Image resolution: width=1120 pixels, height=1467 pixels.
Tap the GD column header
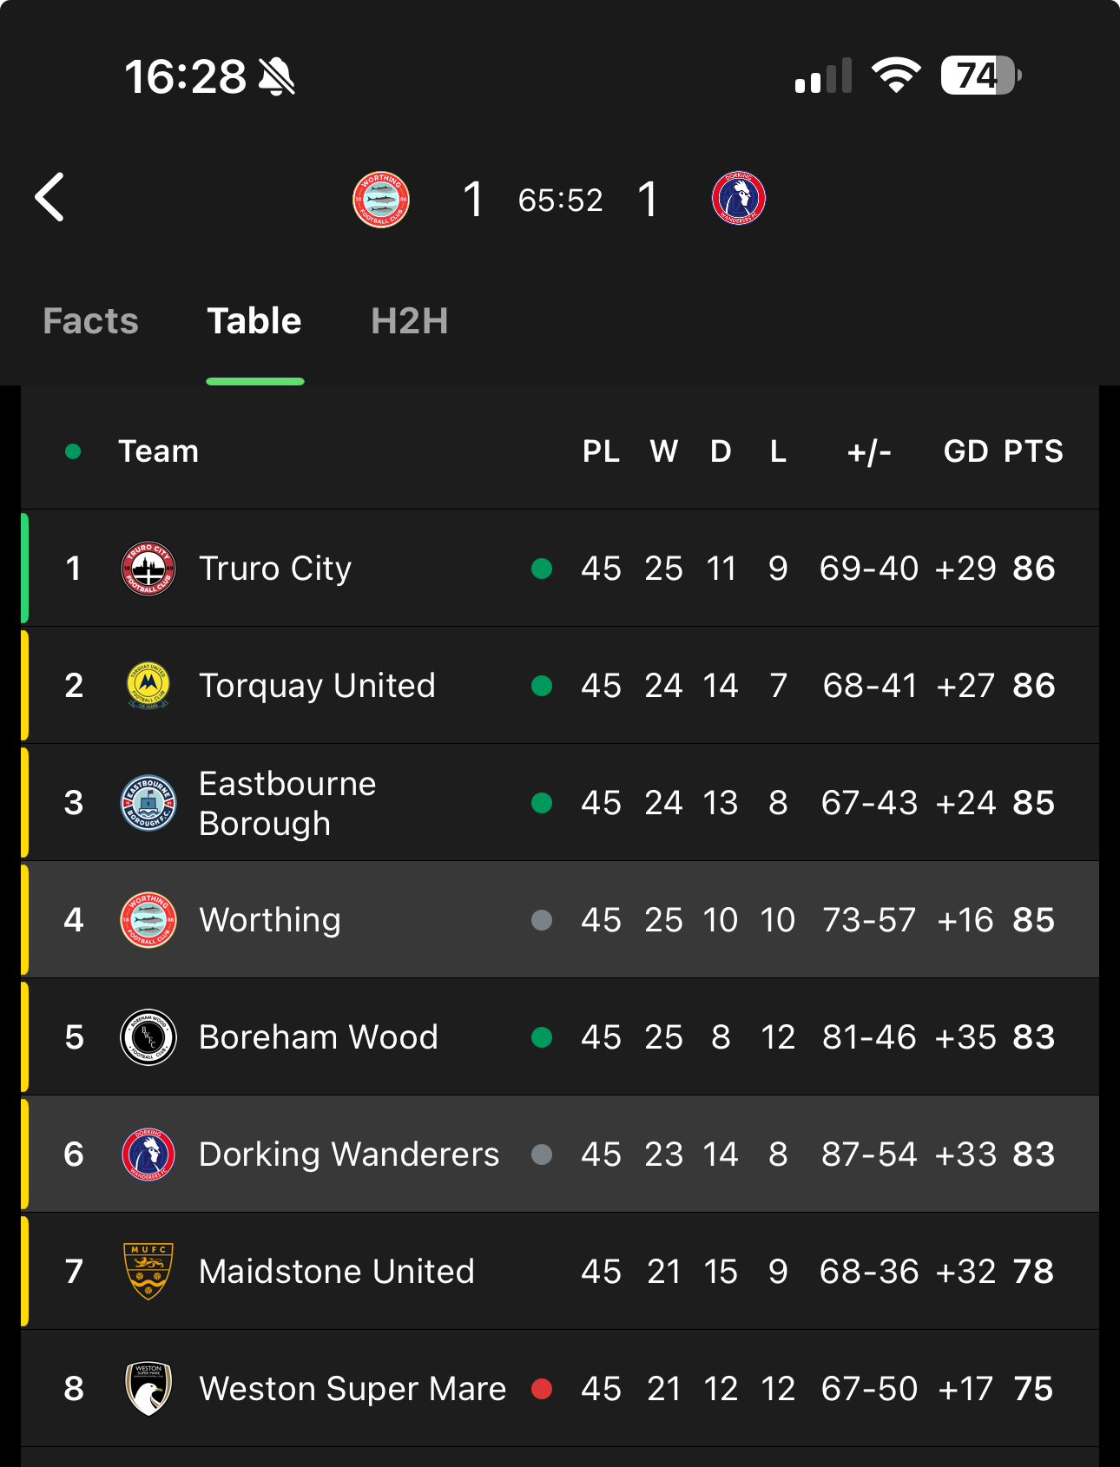[x=966, y=451]
